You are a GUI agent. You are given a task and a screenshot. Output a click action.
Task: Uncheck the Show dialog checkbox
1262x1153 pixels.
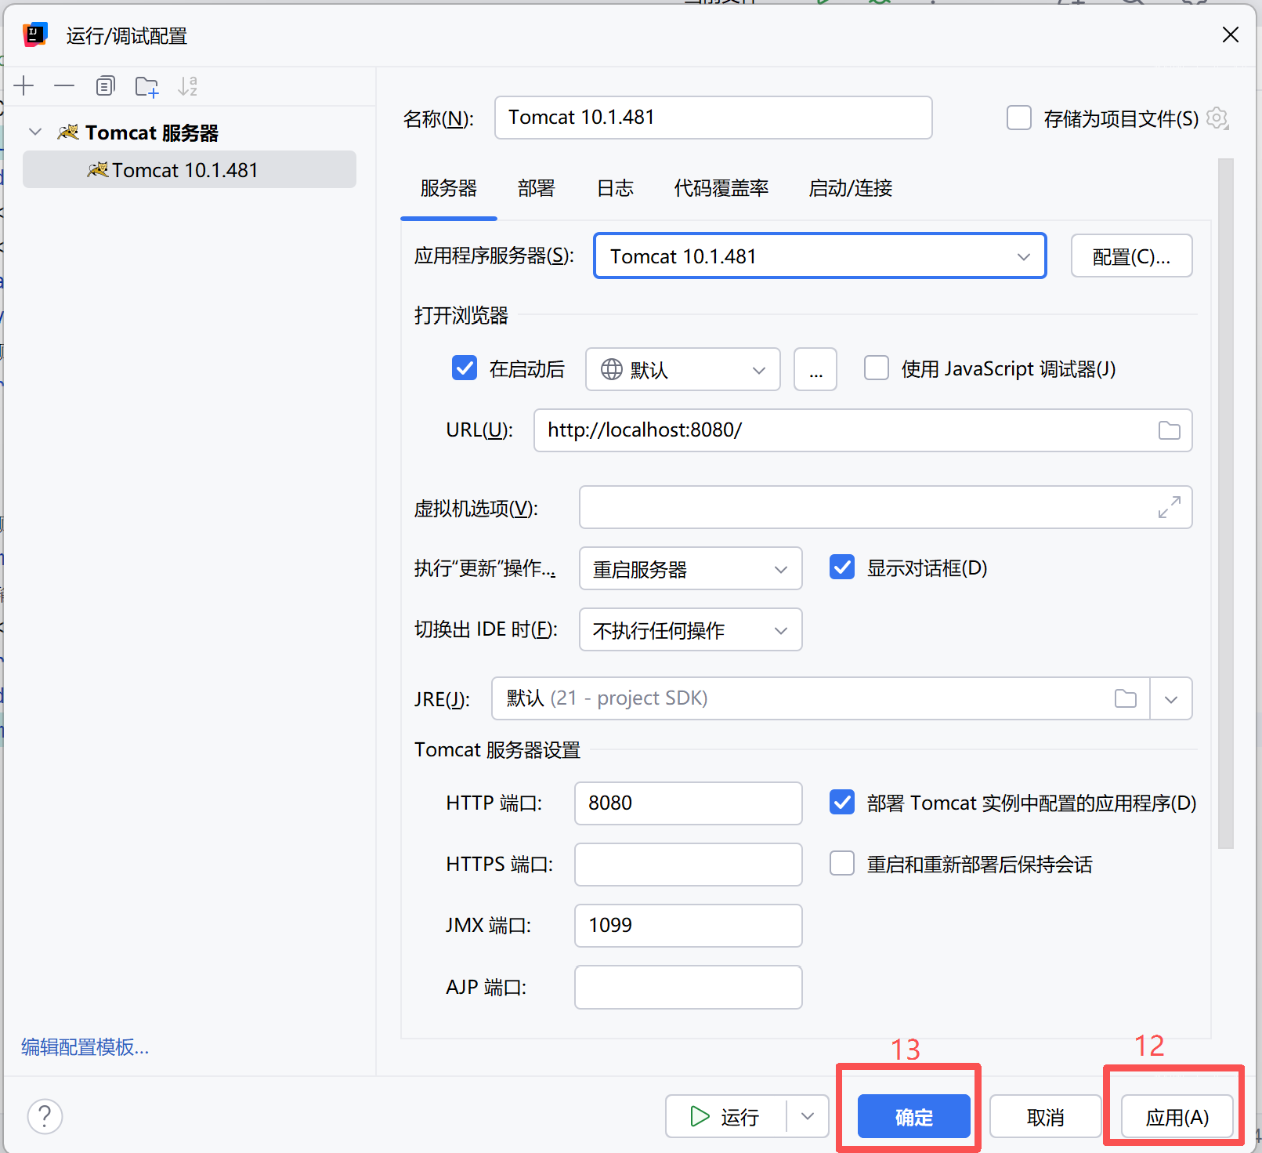[x=842, y=567]
